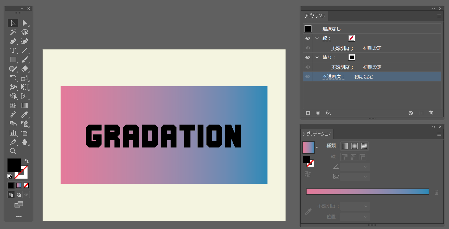This screenshot has width=449, height=229.
Task: Select the Zoom tool
Action: pos(13,151)
